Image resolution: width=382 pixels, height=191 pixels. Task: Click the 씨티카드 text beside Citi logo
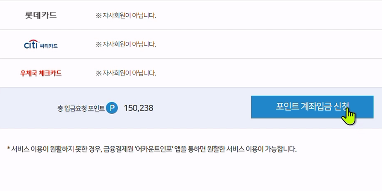click(x=49, y=46)
